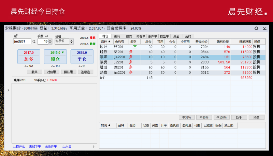Increase lot quantity with stepper arrow
The width and height of the screenshot is (273, 156).
50,40
